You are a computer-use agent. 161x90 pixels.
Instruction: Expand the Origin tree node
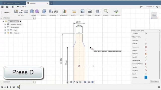click(5, 30)
